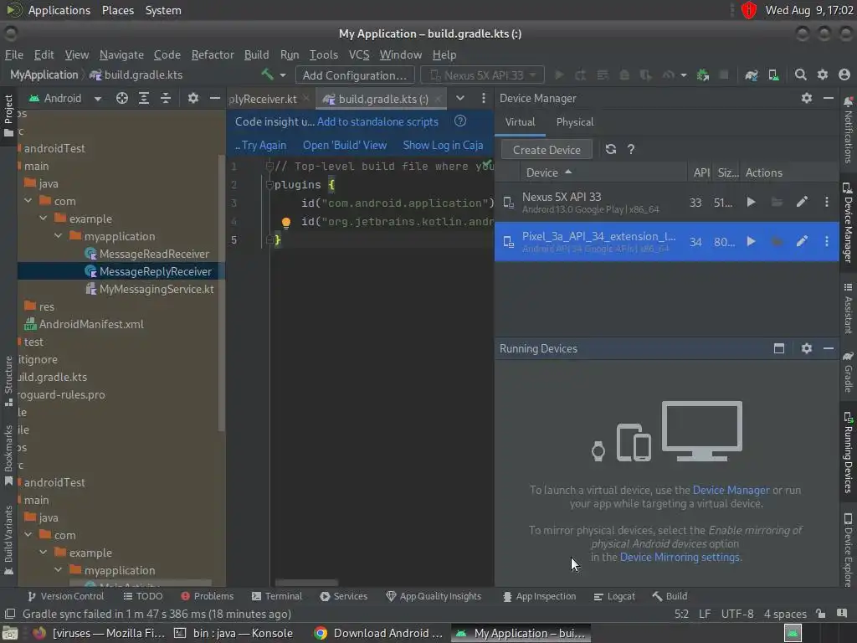Edit the Nexus 5X API 33 device
Viewport: 857px width, 643px height.
coord(802,203)
